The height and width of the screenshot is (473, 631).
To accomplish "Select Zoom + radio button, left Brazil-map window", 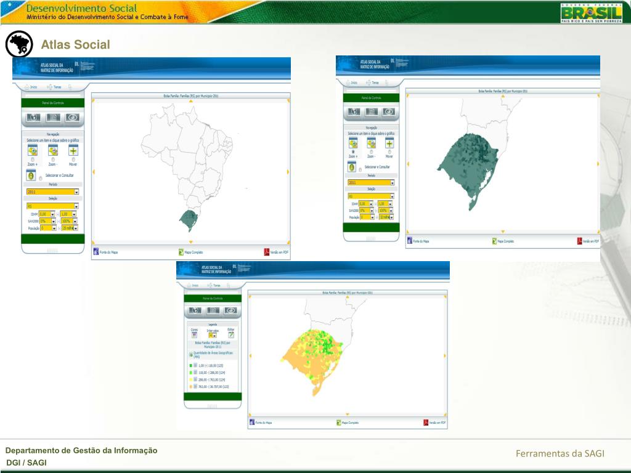I will (33, 160).
